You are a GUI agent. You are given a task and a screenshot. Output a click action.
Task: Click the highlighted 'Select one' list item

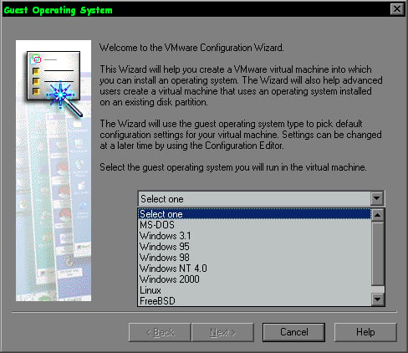255,214
